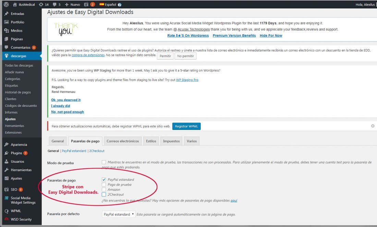Open Yoast SEO icon in top bar
Screen dimensions: 377x227
coord(86,4)
